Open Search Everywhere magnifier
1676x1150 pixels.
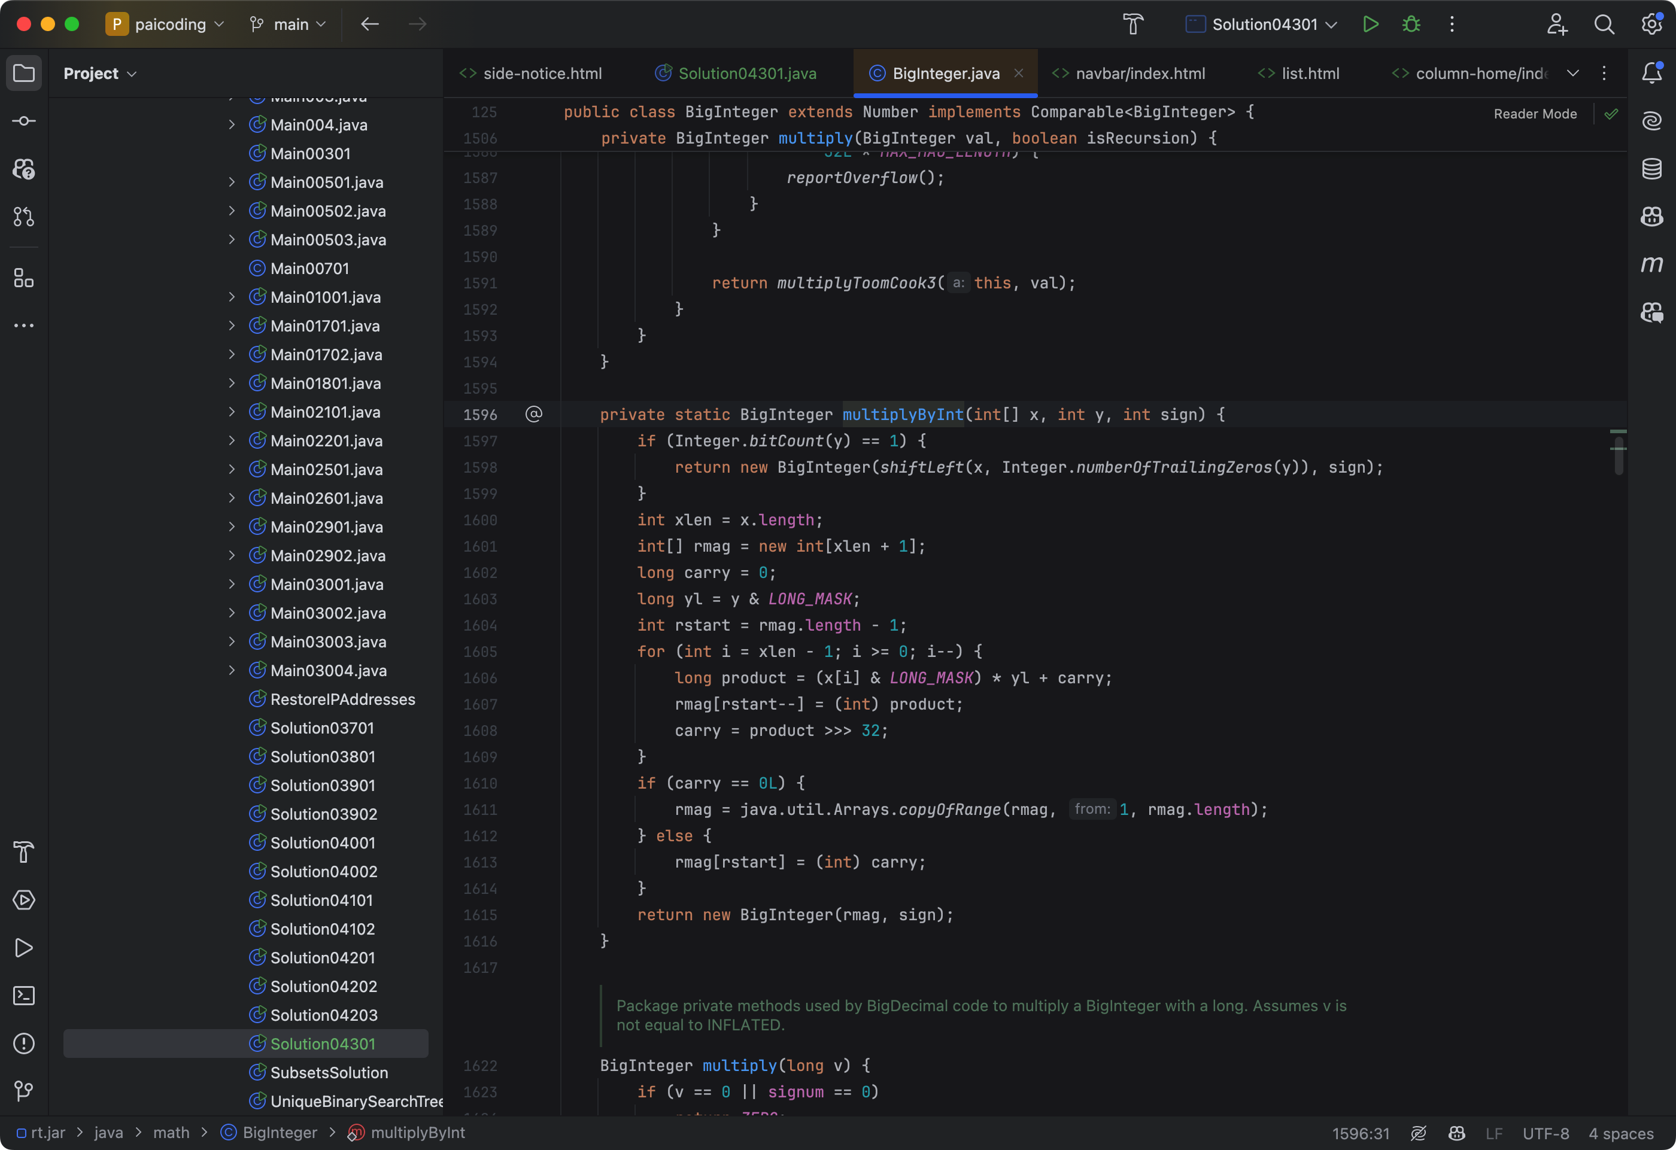1604,25
